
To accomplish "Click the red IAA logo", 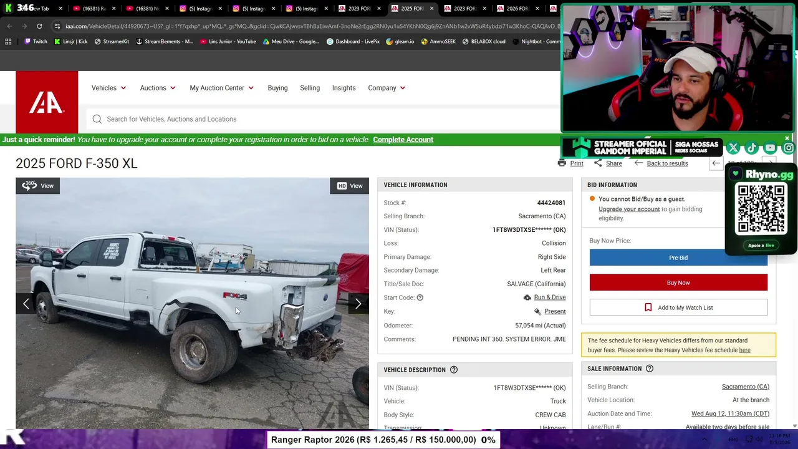I will (x=47, y=102).
